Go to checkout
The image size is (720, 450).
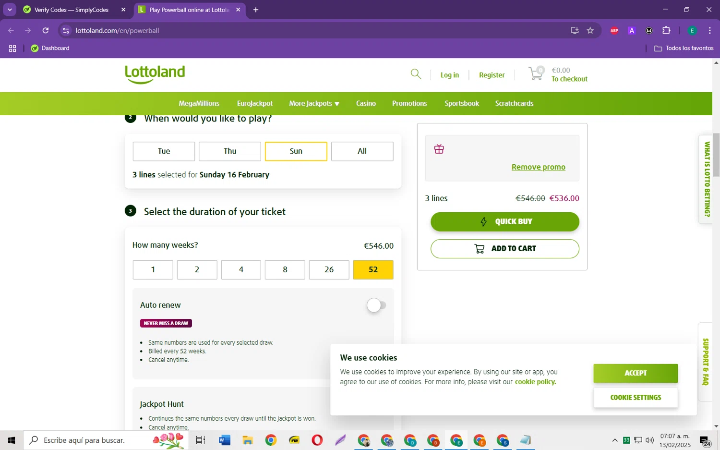[569, 79]
